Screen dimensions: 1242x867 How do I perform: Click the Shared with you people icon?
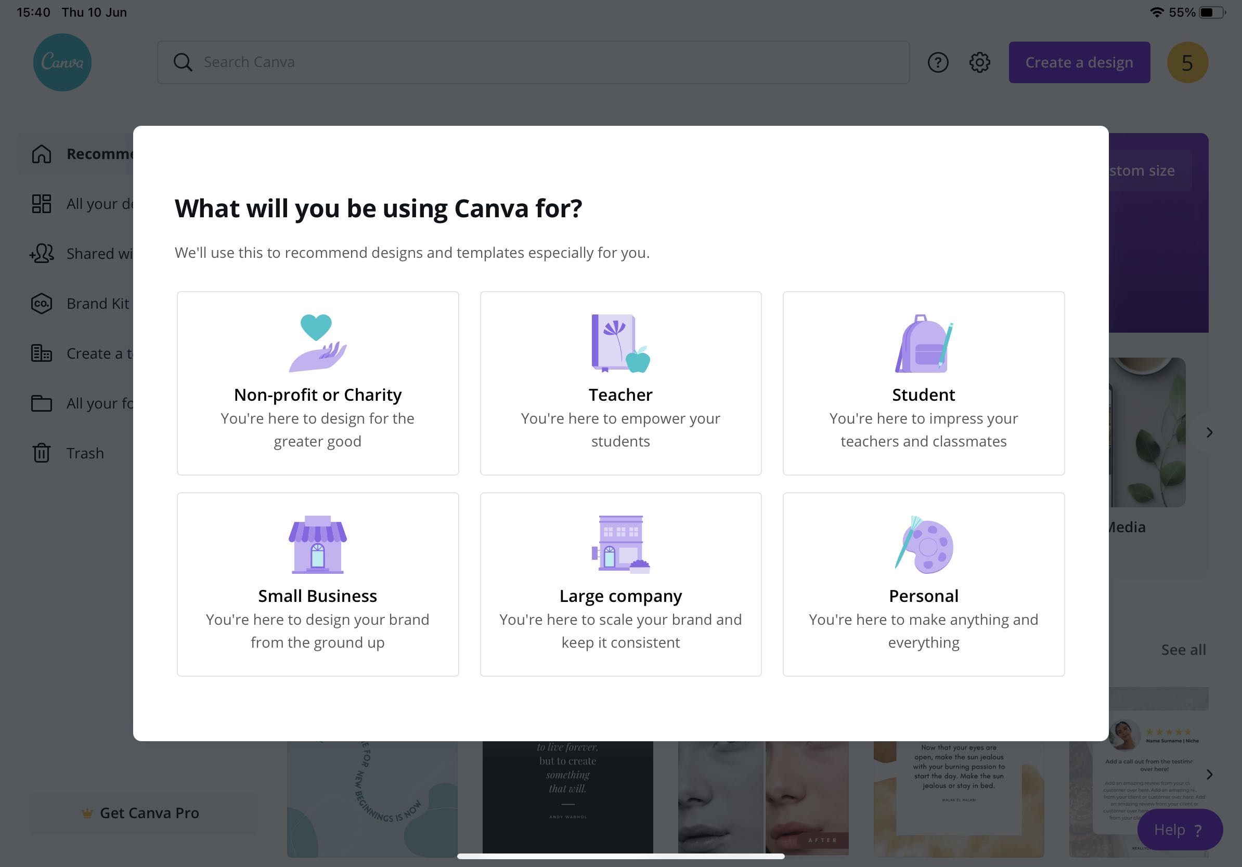click(42, 254)
